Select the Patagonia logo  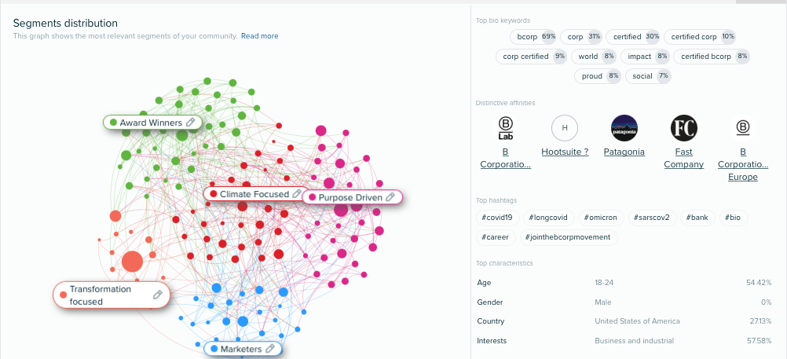[624, 128]
